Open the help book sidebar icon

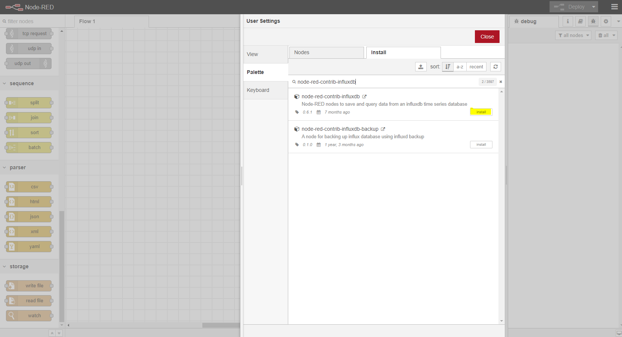point(581,21)
